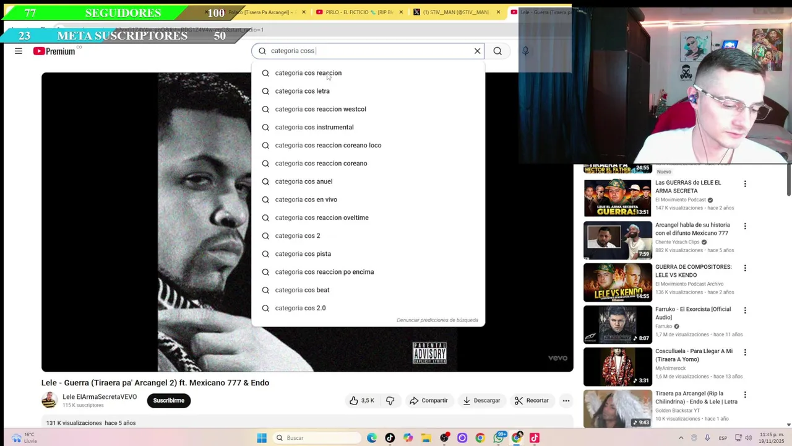Open WhatsApp with 99+ badge in taskbar
Viewport: 792px width, 446px height.
coord(499,438)
